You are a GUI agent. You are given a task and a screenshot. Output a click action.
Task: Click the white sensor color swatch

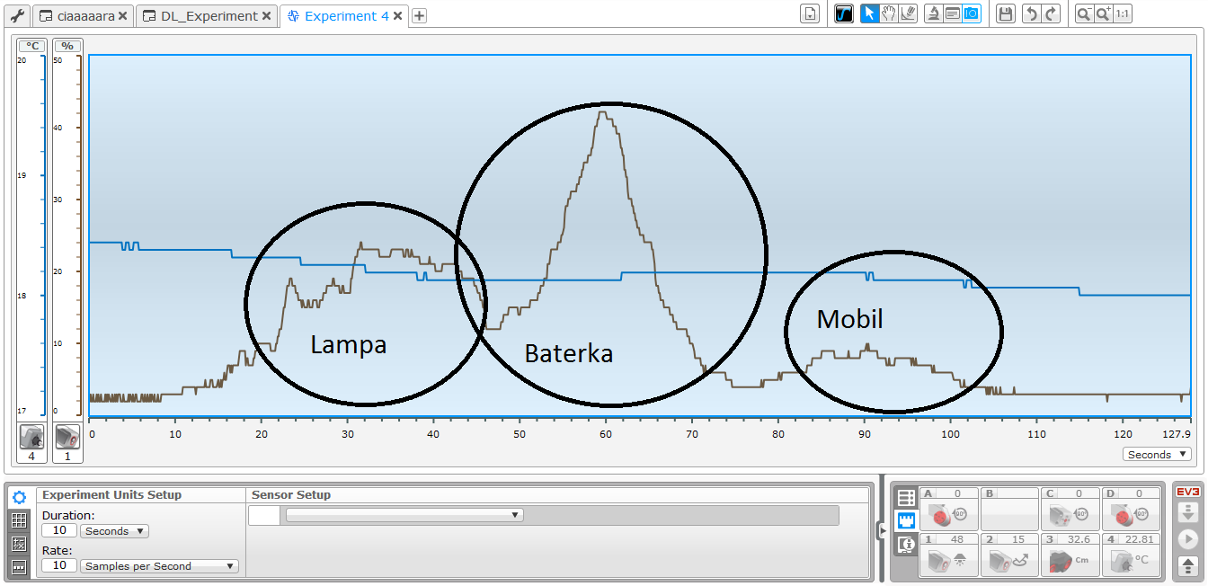tap(264, 515)
